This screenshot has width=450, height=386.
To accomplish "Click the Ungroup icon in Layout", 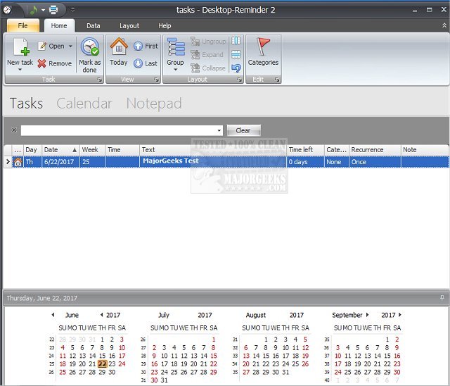I will pos(195,42).
